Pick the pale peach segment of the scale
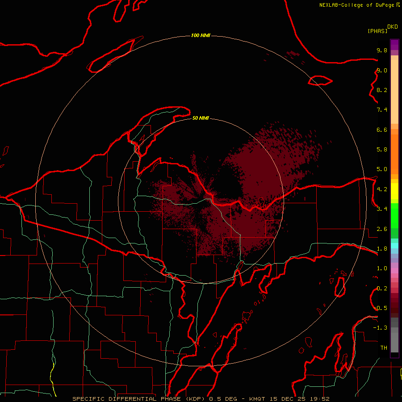 (x=394, y=92)
